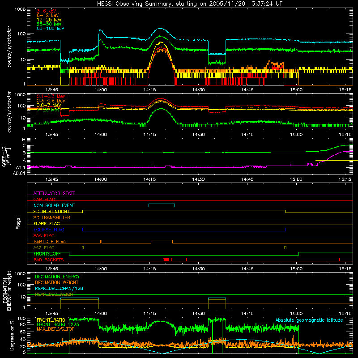Click the 15:00 tick label under Flags panel
This screenshot has height=358, width=358.
(296, 269)
